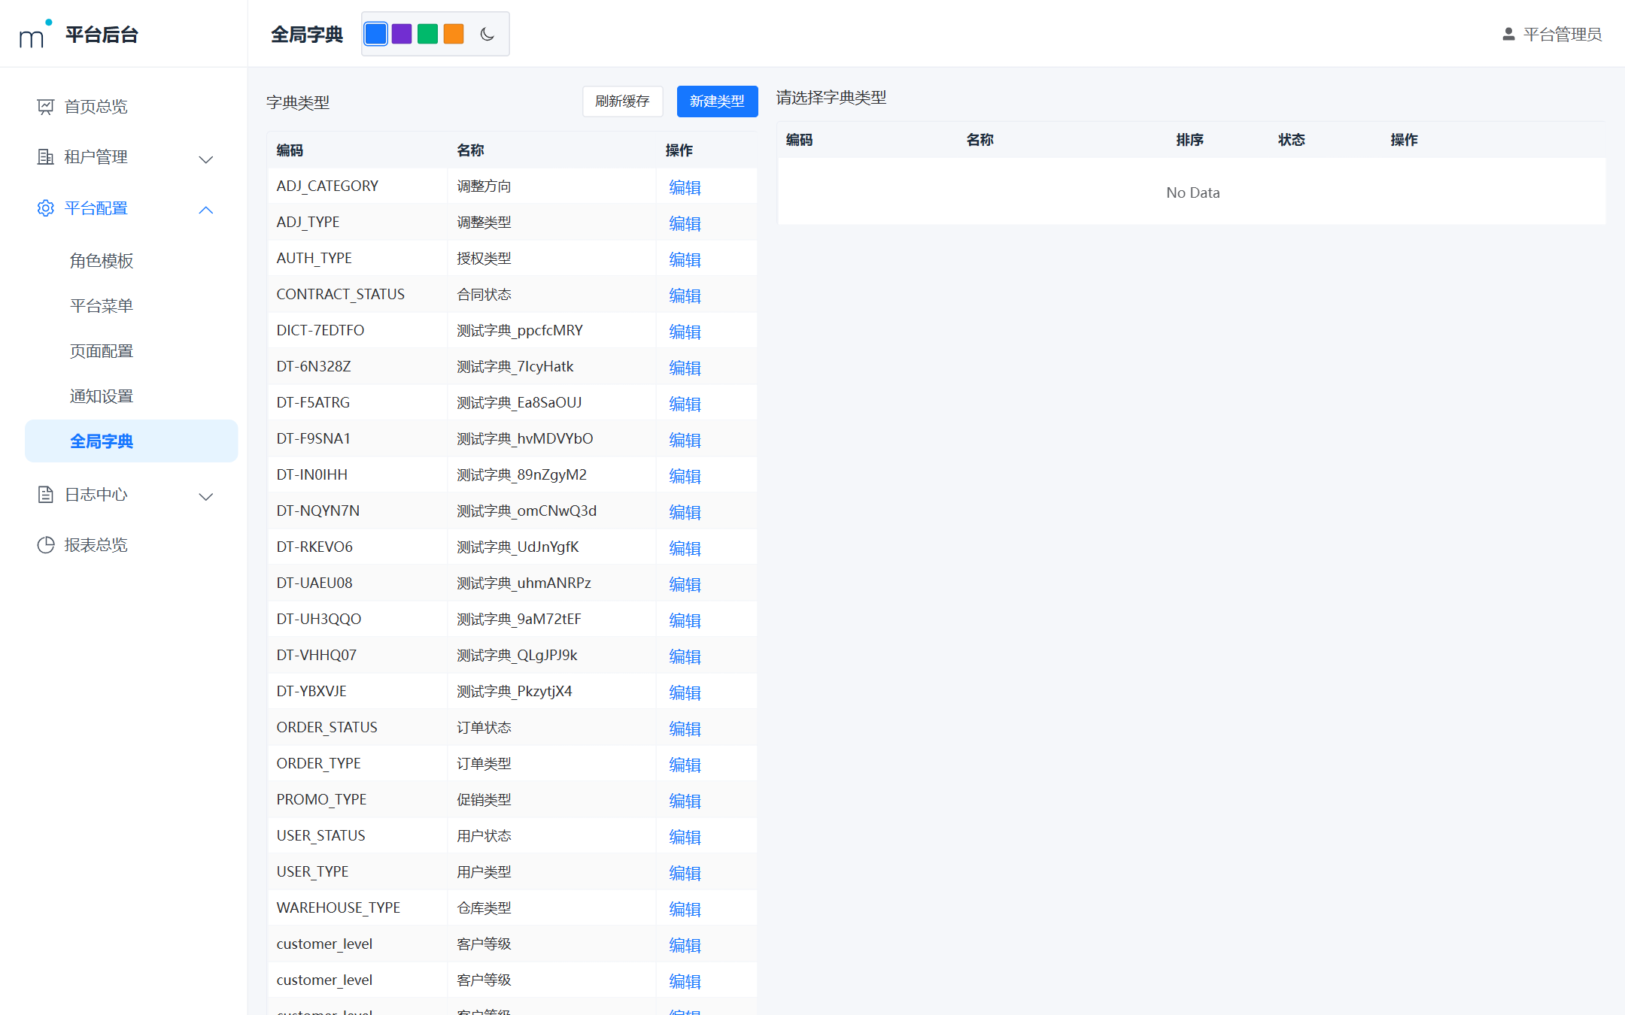Click the 租户管理 building icon

point(46,157)
